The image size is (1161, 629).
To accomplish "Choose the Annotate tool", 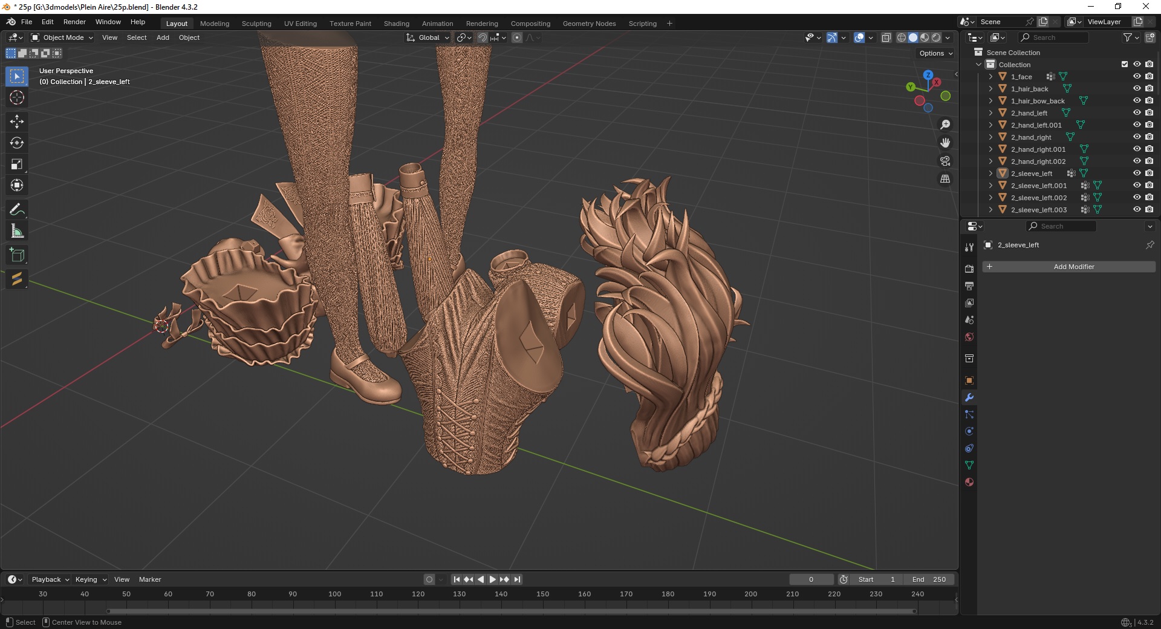I will coord(17,210).
